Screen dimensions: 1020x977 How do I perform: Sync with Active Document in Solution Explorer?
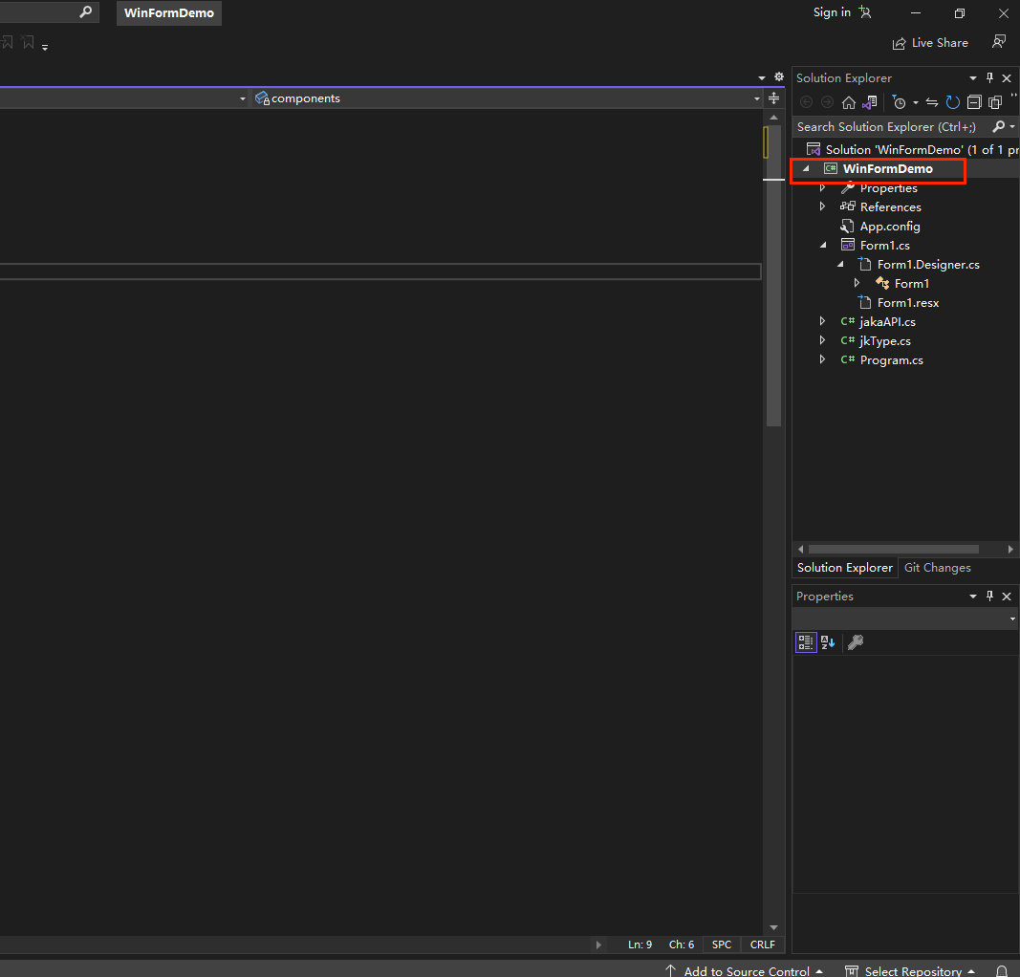click(x=932, y=102)
